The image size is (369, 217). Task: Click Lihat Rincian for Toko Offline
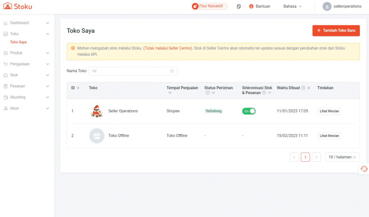pyautogui.click(x=329, y=136)
